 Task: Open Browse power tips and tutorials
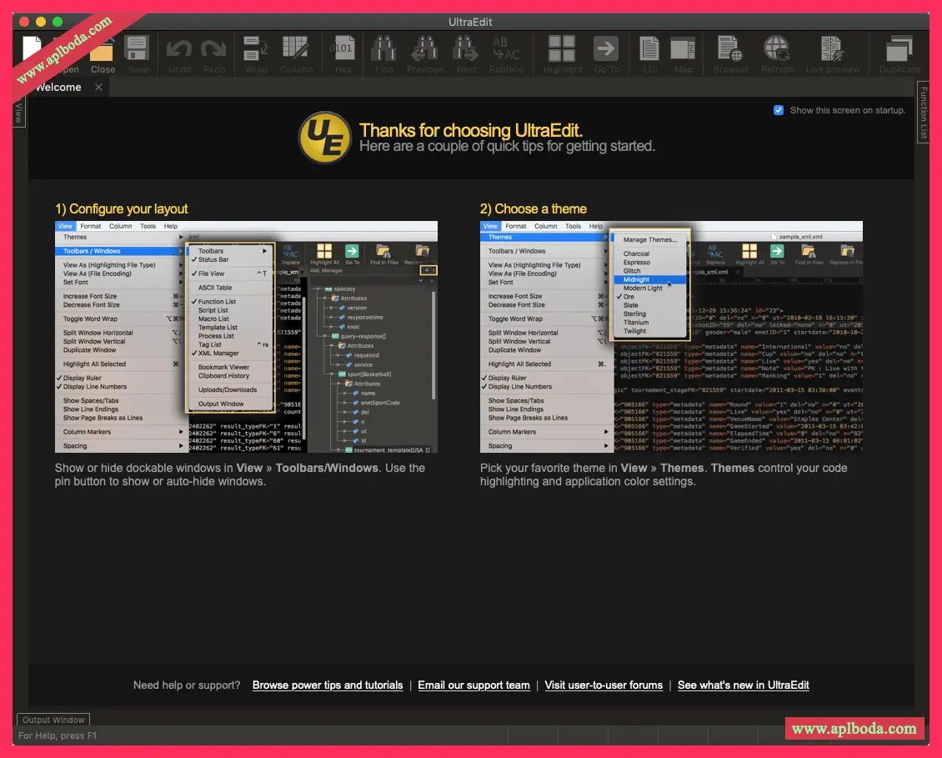[328, 685]
